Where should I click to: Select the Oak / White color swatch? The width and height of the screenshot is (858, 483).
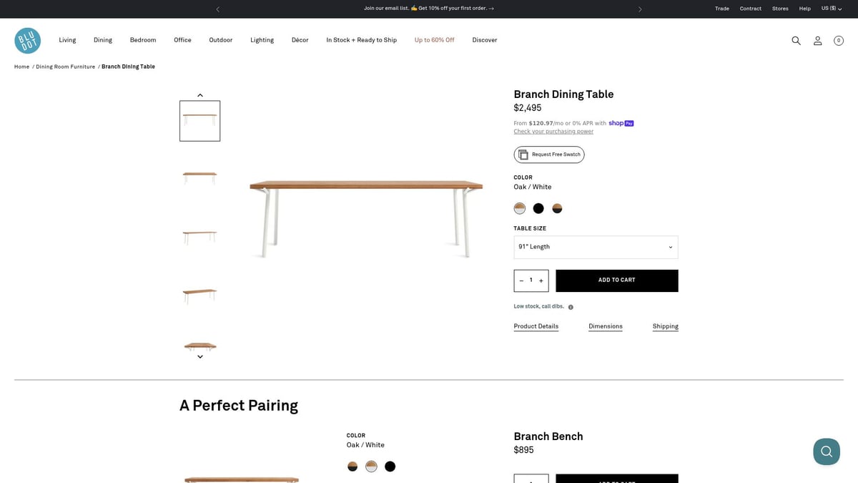[519, 208]
